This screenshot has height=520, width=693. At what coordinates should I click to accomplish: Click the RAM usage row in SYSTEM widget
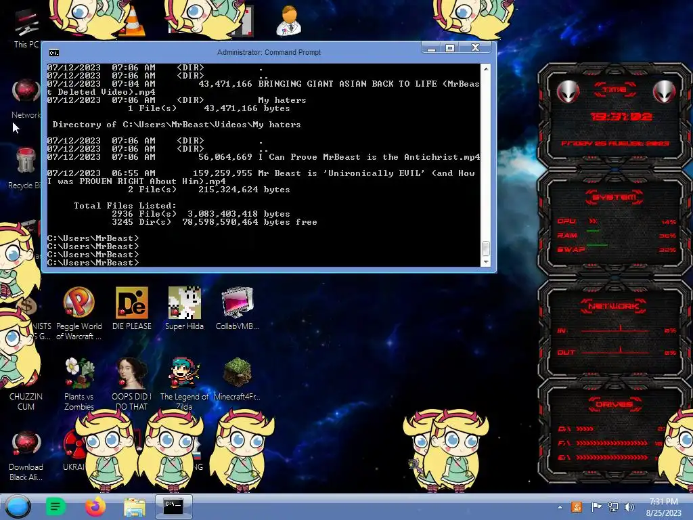coord(617,235)
